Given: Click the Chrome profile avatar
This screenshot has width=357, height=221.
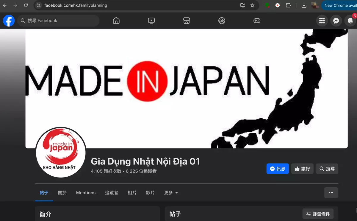Looking at the screenshot, I should pyautogui.click(x=314, y=5).
